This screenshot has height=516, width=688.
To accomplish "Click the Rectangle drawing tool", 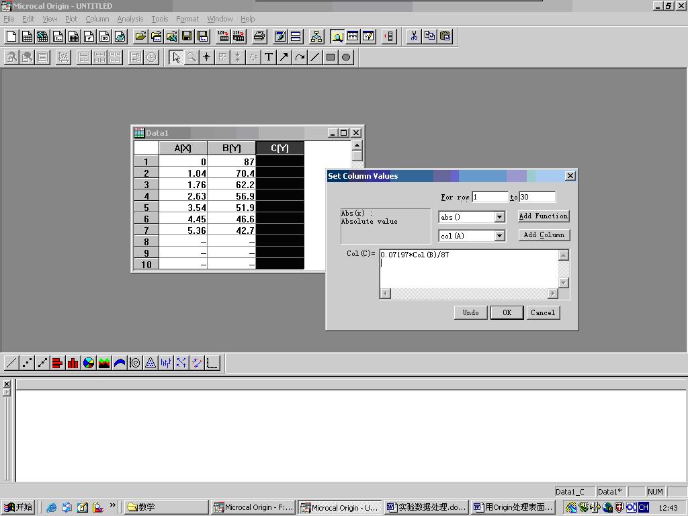I will point(331,57).
